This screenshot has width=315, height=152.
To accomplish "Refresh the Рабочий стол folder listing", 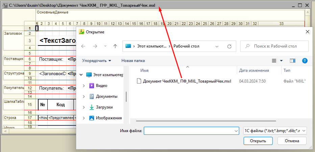I will [229, 46].
